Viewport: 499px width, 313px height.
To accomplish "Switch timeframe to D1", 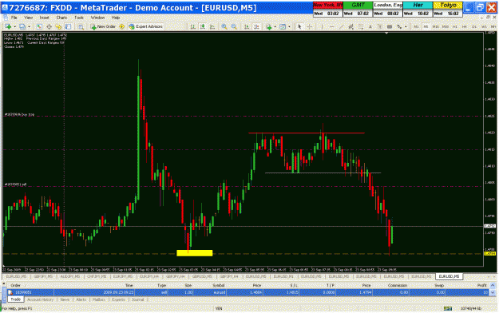I will tap(474, 26).
